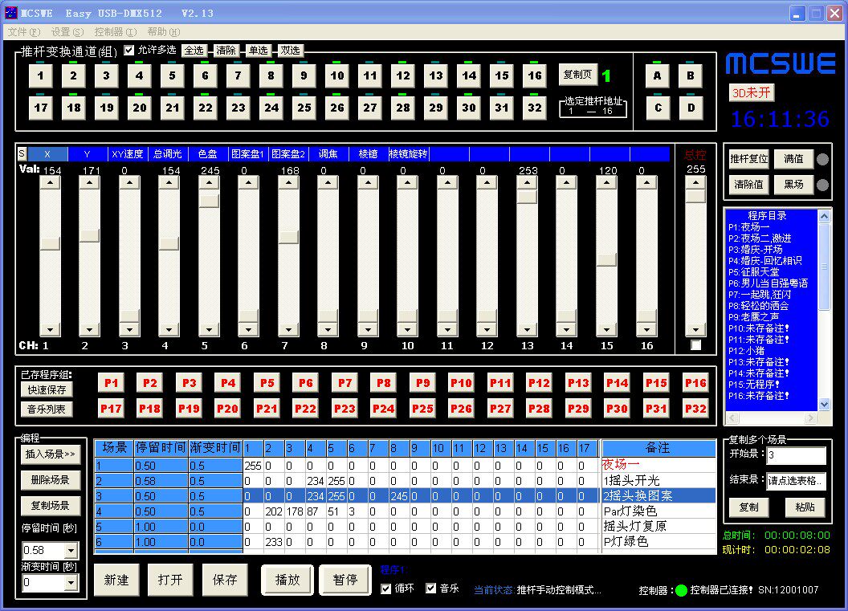Open the 渐变时间 seconds dropdown
The width and height of the screenshot is (848, 611).
(x=70, y=584)
